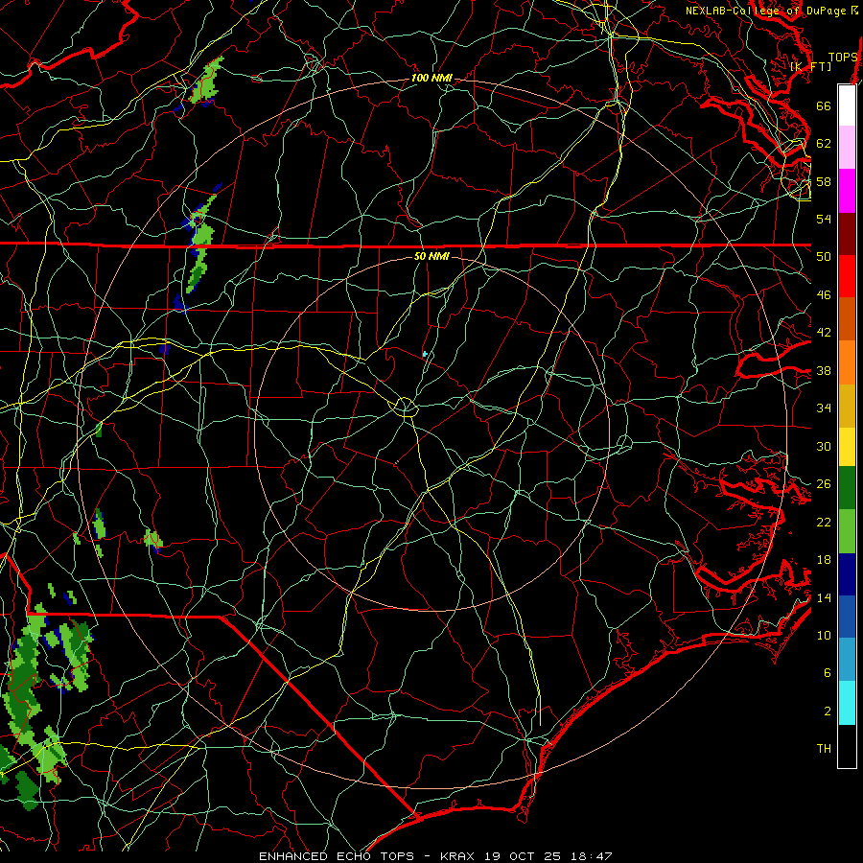This screenshot has width=863, height=863.
Task: Click the legend value "22"
Action: [824, 523]
